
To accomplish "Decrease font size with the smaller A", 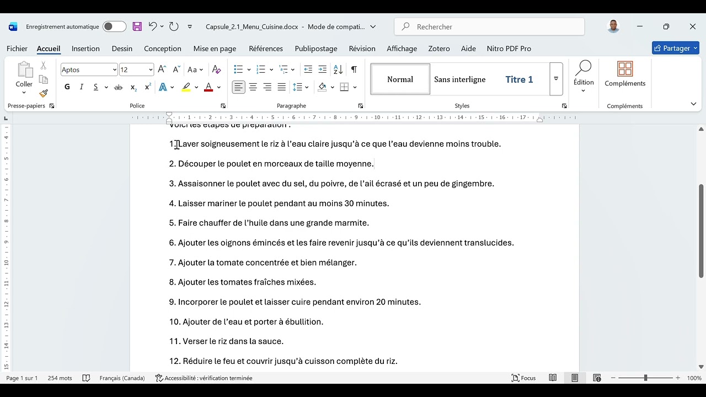I will [x=176, y=69].
